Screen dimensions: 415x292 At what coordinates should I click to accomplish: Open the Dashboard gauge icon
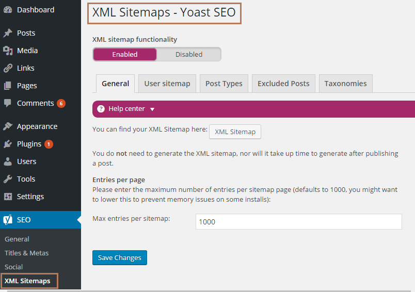[8, 10]
